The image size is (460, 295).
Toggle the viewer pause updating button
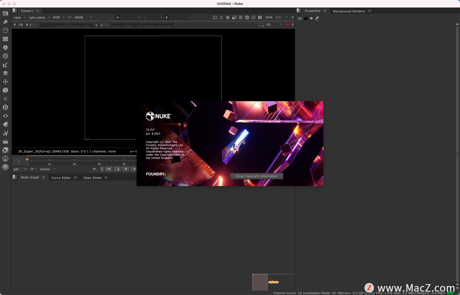(260, 17)
